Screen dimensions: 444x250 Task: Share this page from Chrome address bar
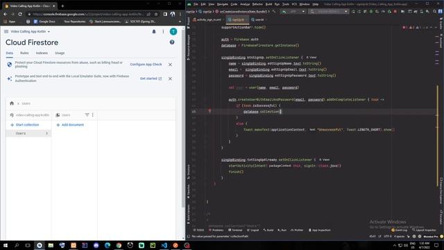pyautogui.click(x=148, y=14)
